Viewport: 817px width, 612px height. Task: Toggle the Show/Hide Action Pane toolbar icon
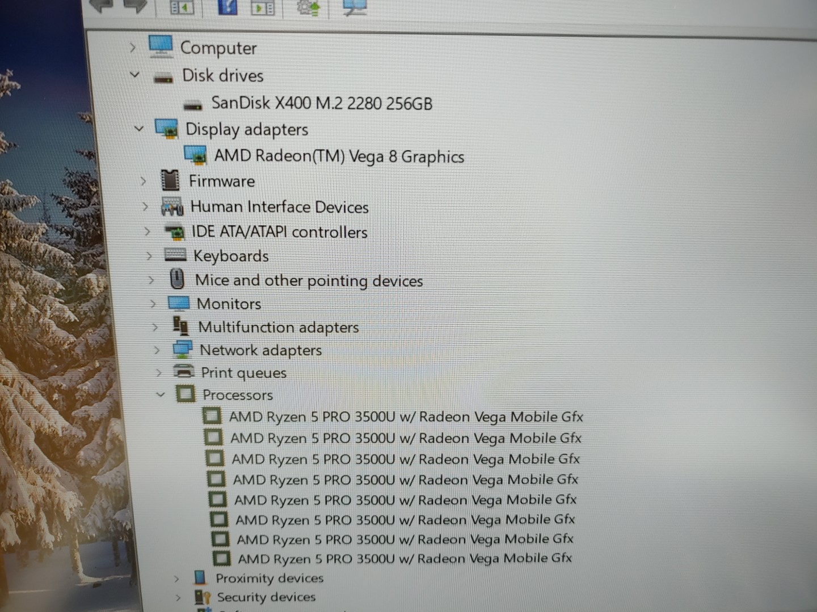[263, 7]
